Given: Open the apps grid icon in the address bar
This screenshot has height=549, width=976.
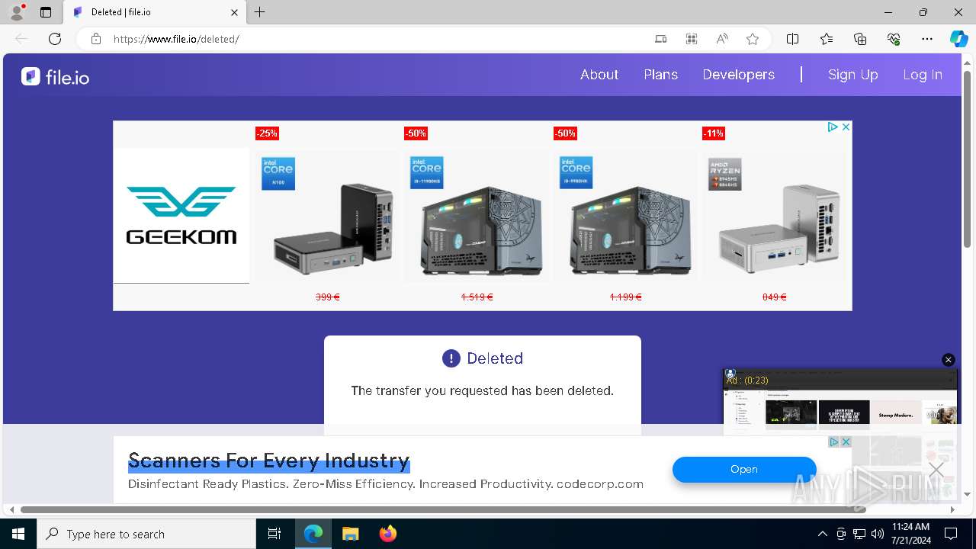Looking at the screenshot, I should click(x=692, y=39).
